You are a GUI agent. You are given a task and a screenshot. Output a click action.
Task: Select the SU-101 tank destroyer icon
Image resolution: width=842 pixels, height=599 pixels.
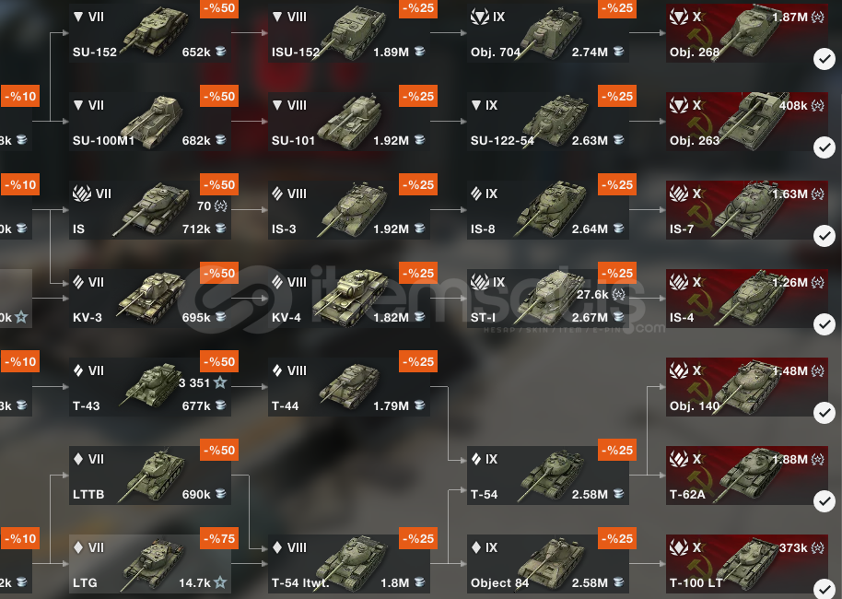tap(350, 122)
